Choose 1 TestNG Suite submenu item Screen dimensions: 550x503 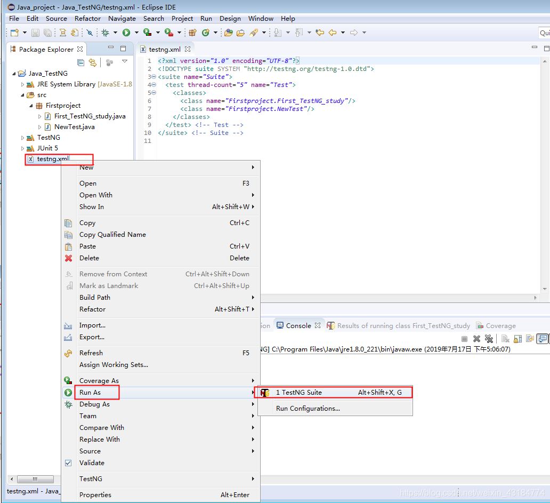click(x=335, y=393)
